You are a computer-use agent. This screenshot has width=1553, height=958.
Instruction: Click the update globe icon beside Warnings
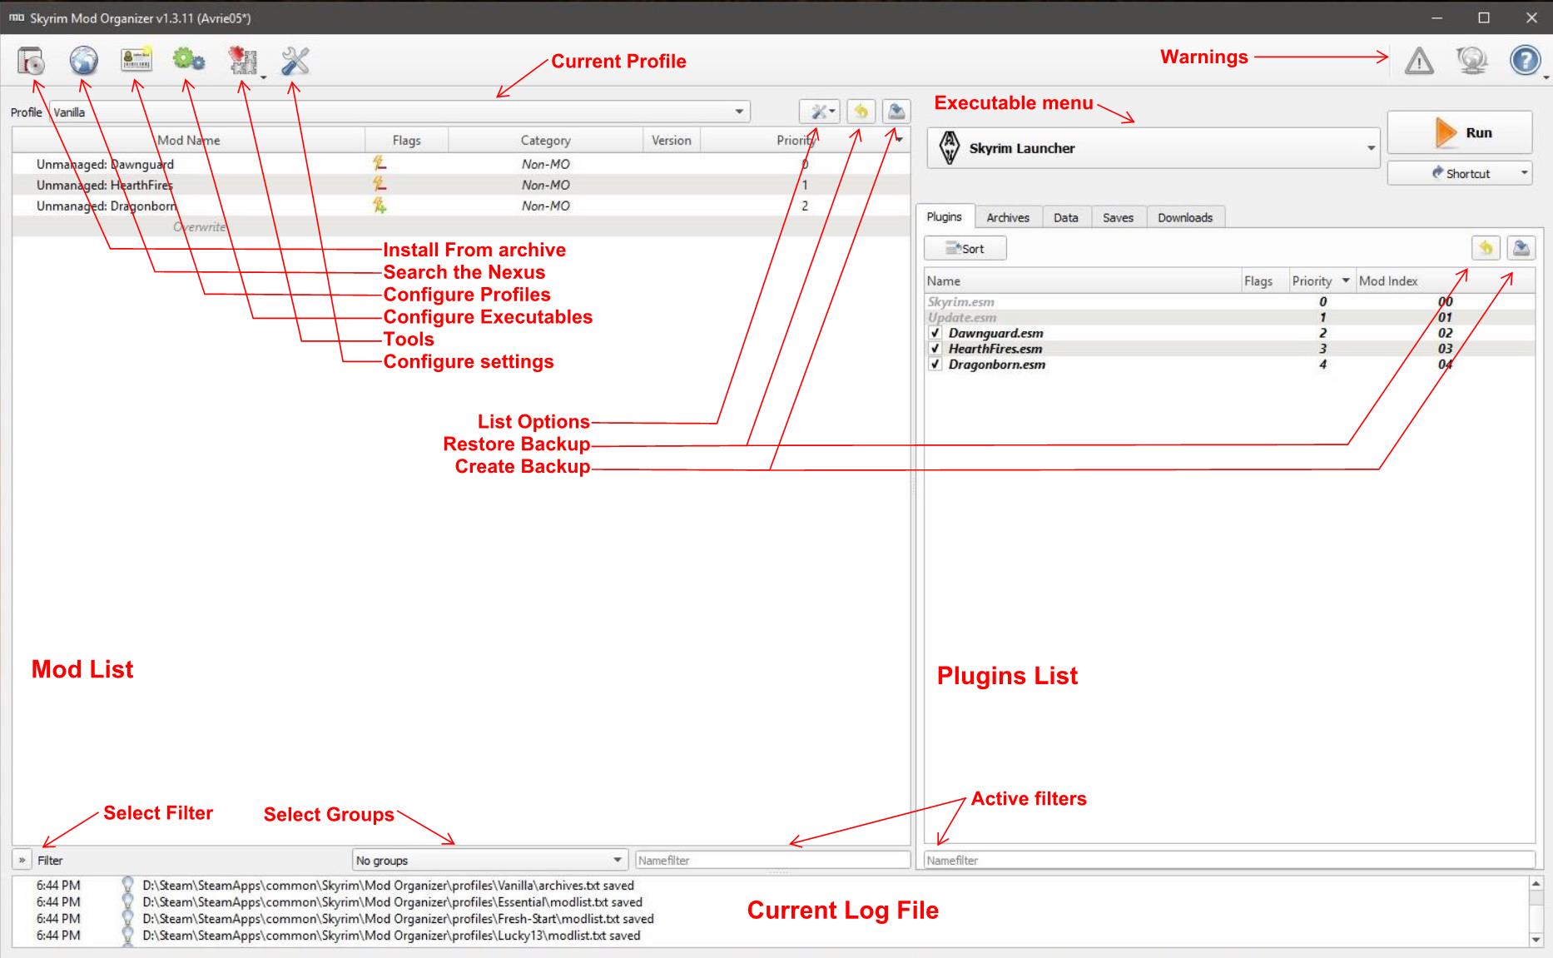tap(1471, 61)
